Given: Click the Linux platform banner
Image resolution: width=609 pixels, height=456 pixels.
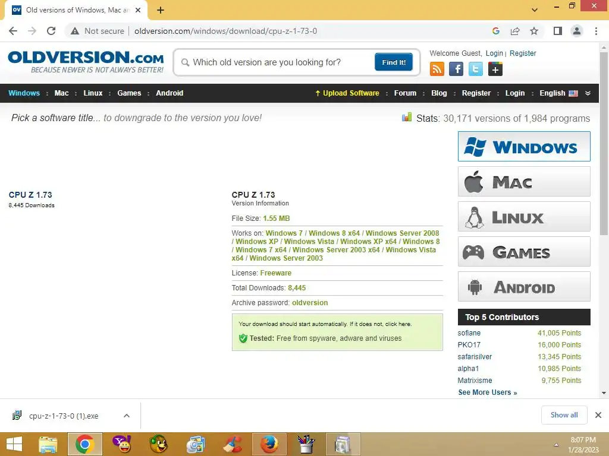Looking at the screenshot, I should (524, 216).
